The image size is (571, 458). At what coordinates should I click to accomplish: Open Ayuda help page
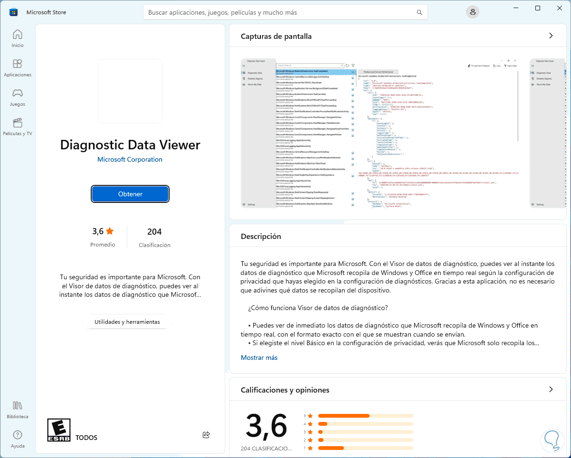pyautogui.click(x=18, y=439)
